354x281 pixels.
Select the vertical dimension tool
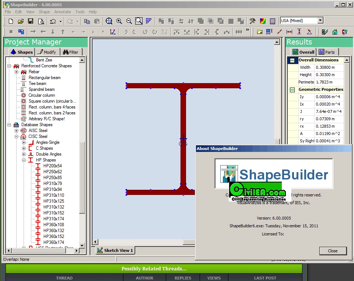pos(299,32)
